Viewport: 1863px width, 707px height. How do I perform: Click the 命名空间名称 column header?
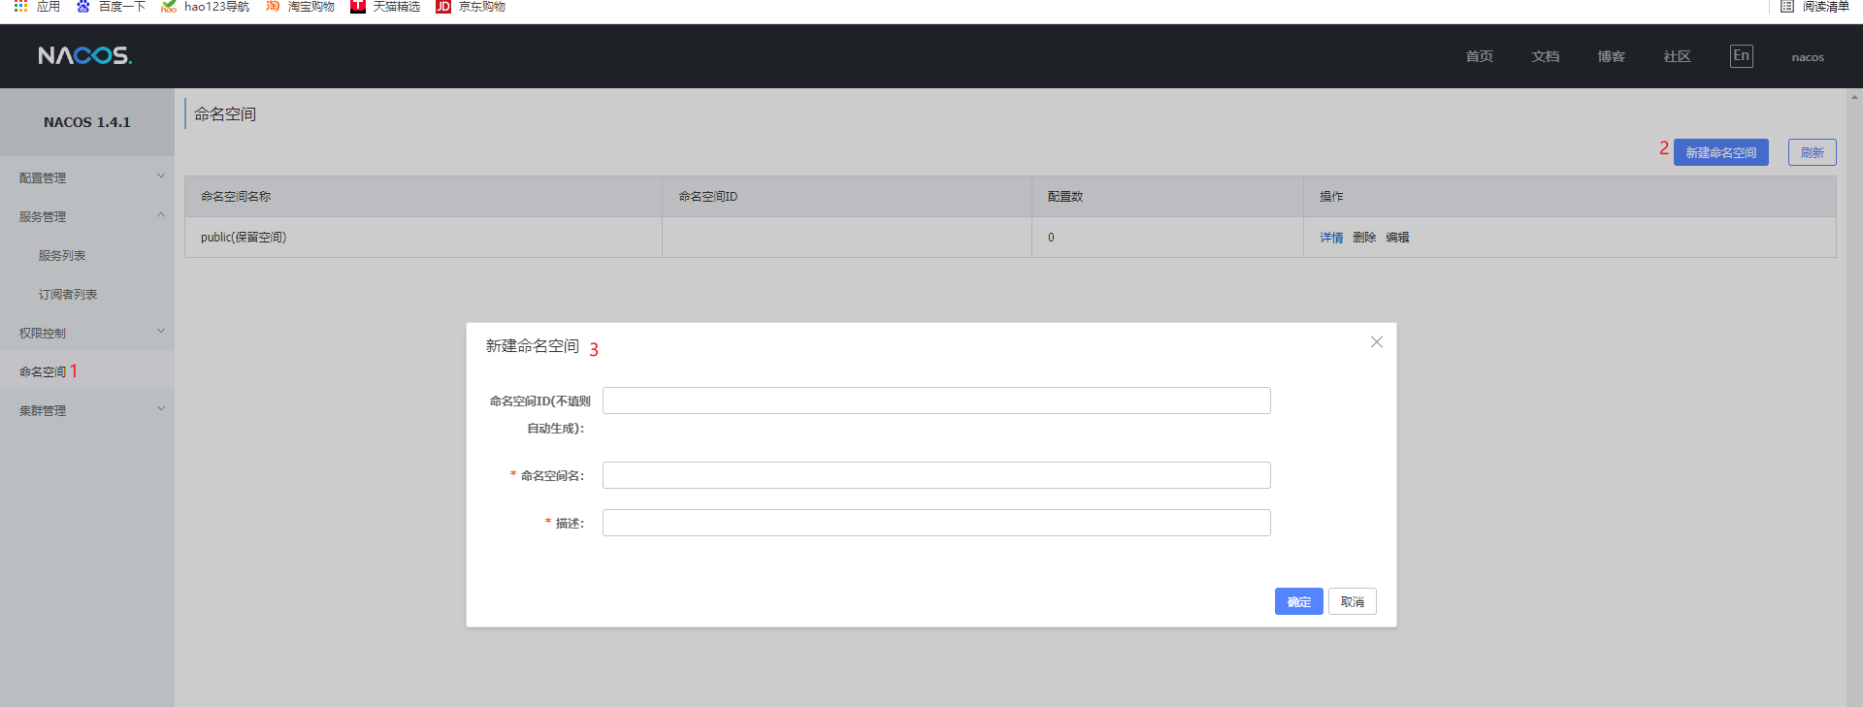click(423, 196)
